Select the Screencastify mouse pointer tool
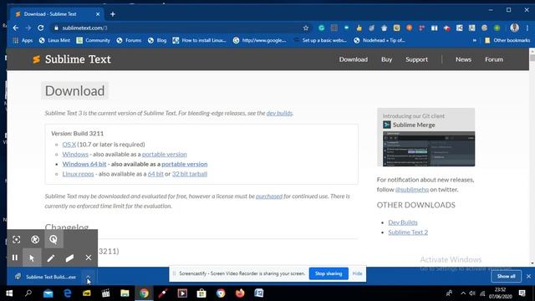The image size is (535, 301). tap(32, 258)
